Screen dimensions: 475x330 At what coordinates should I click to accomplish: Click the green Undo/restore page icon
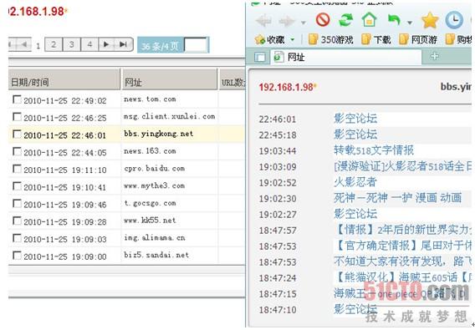tap(394, 21)
